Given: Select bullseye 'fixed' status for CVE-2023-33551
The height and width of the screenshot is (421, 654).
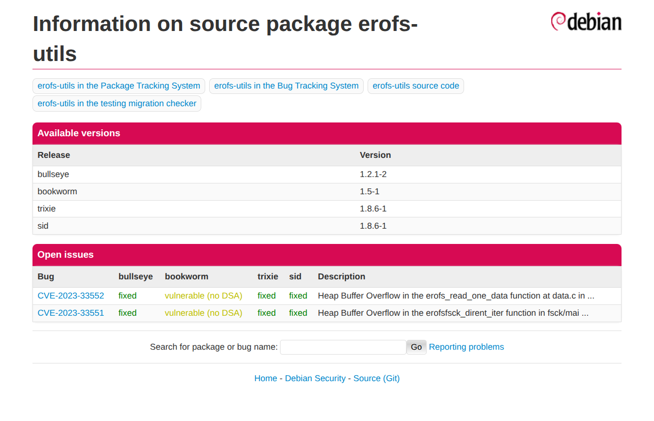Looking at the screenshot, I should point(127,313).
